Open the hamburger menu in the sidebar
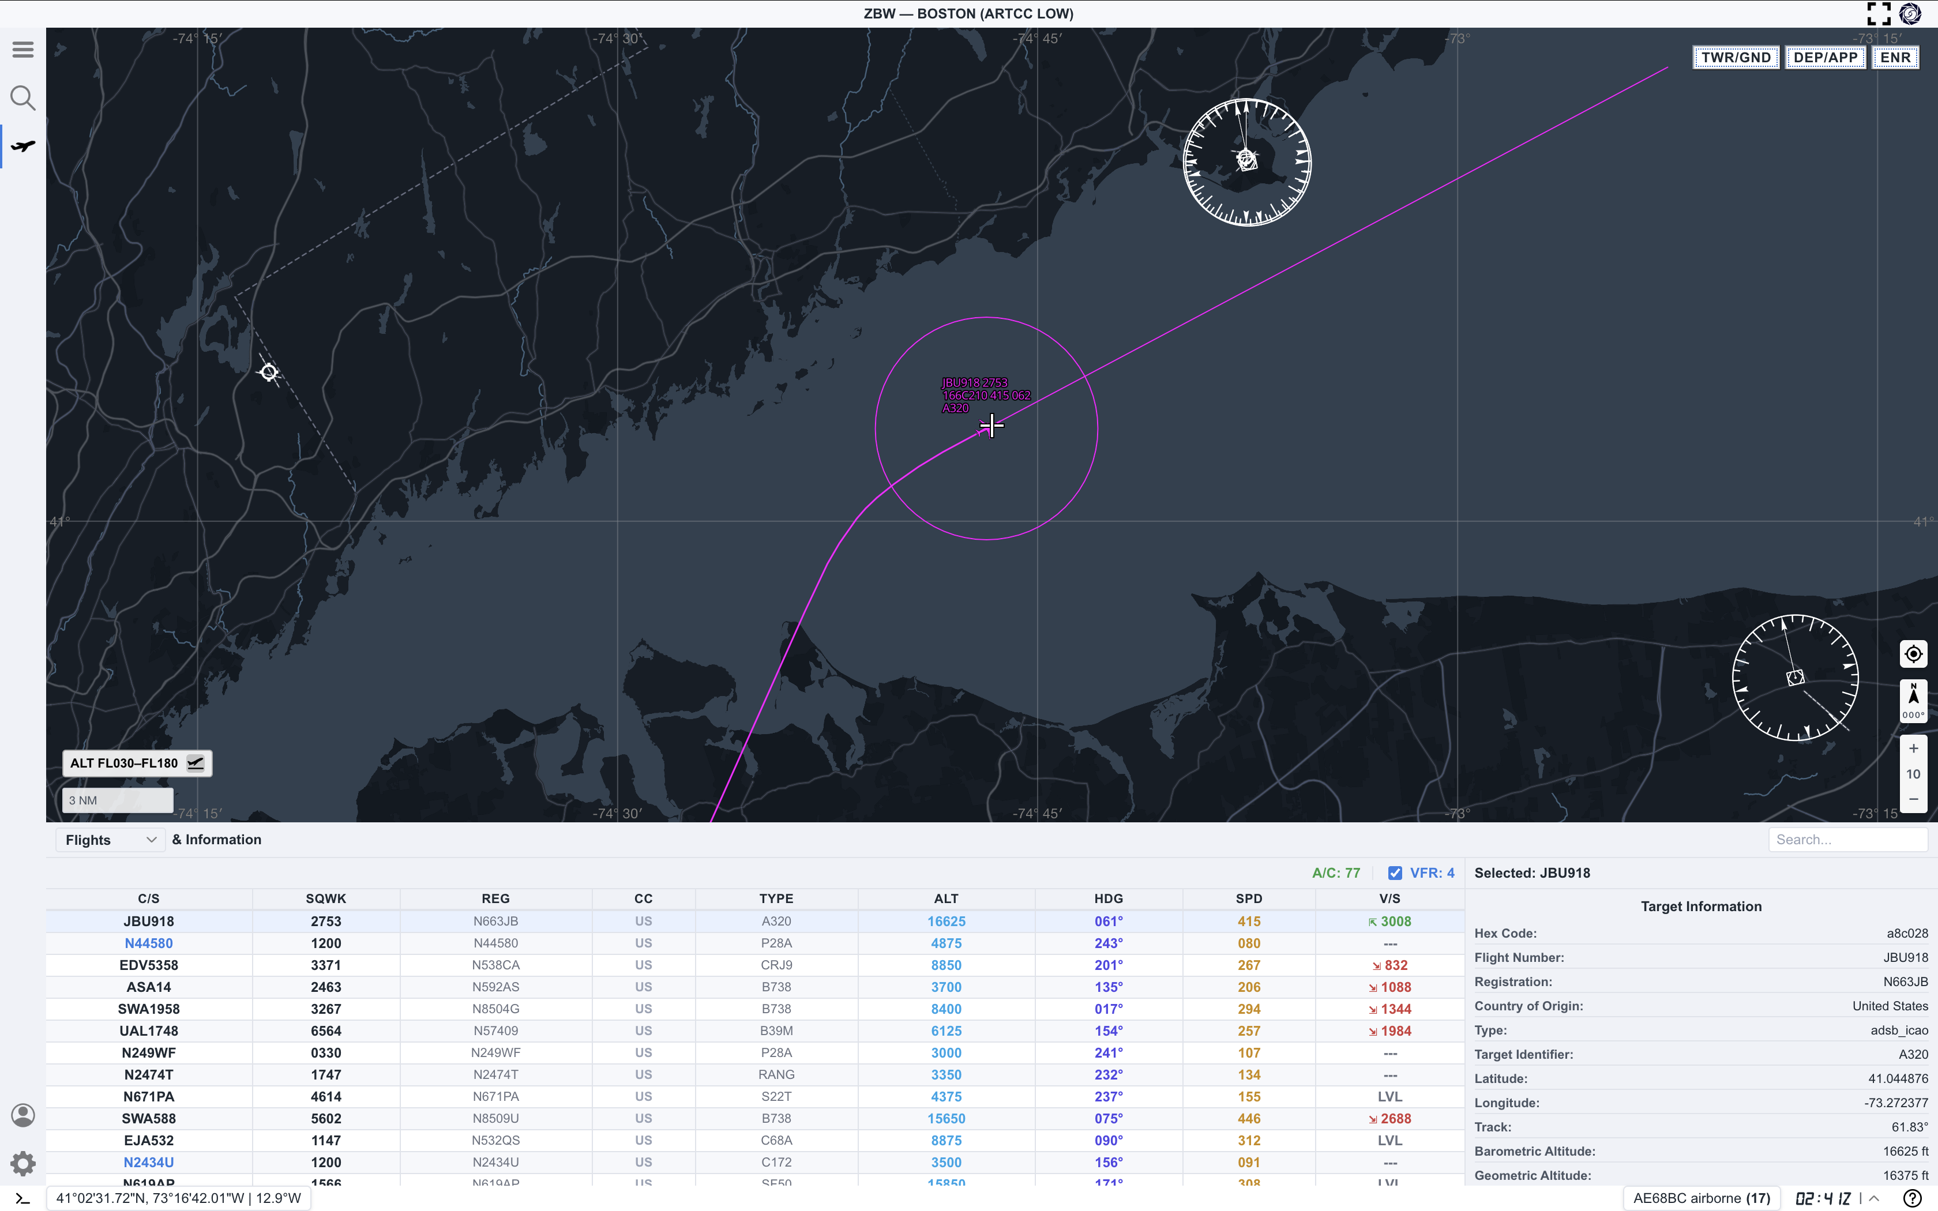1938x1211 pixels. pos(22,49)
